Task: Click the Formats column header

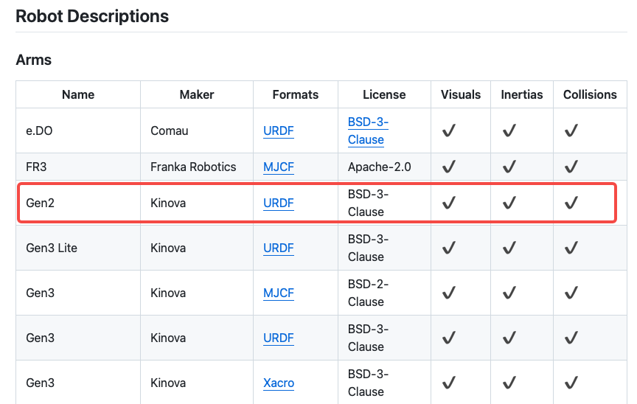Action: 295,94
